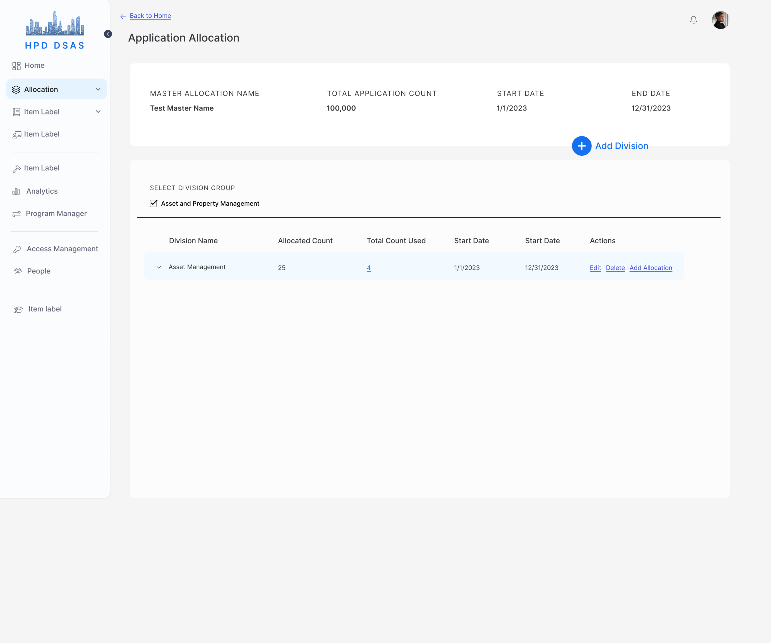Delete the Asset Management division

pos(615,268)
